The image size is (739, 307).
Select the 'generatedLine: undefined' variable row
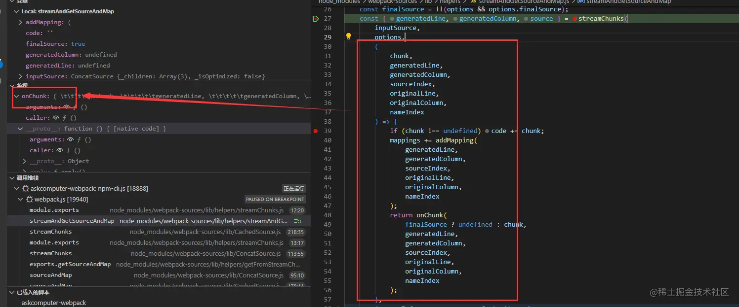pos(159,66)
